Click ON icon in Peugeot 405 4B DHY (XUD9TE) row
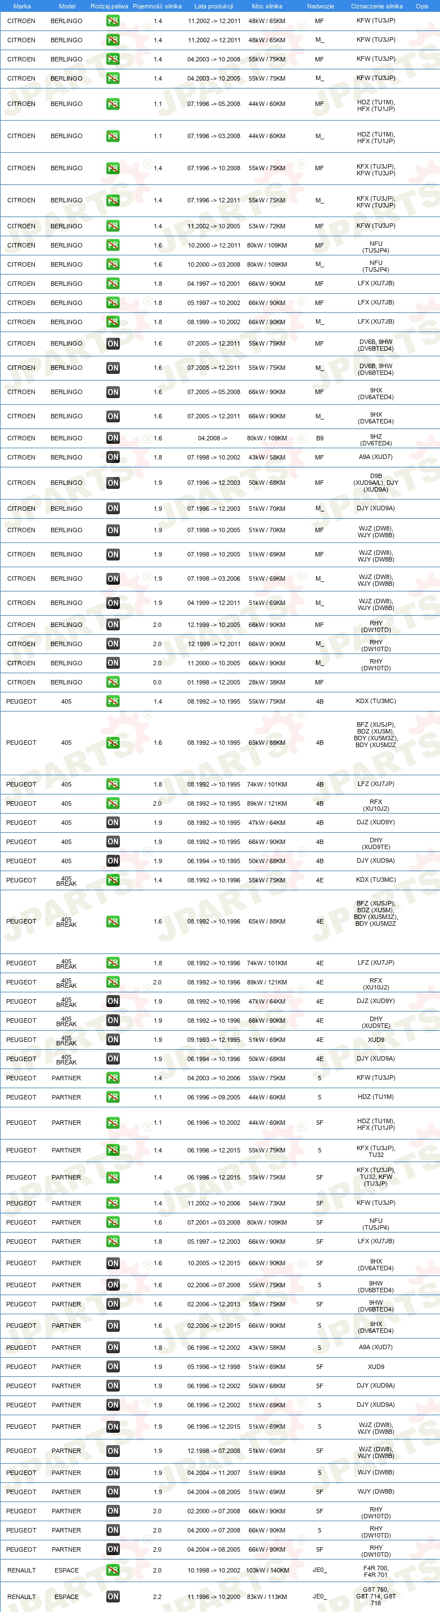 113,842
